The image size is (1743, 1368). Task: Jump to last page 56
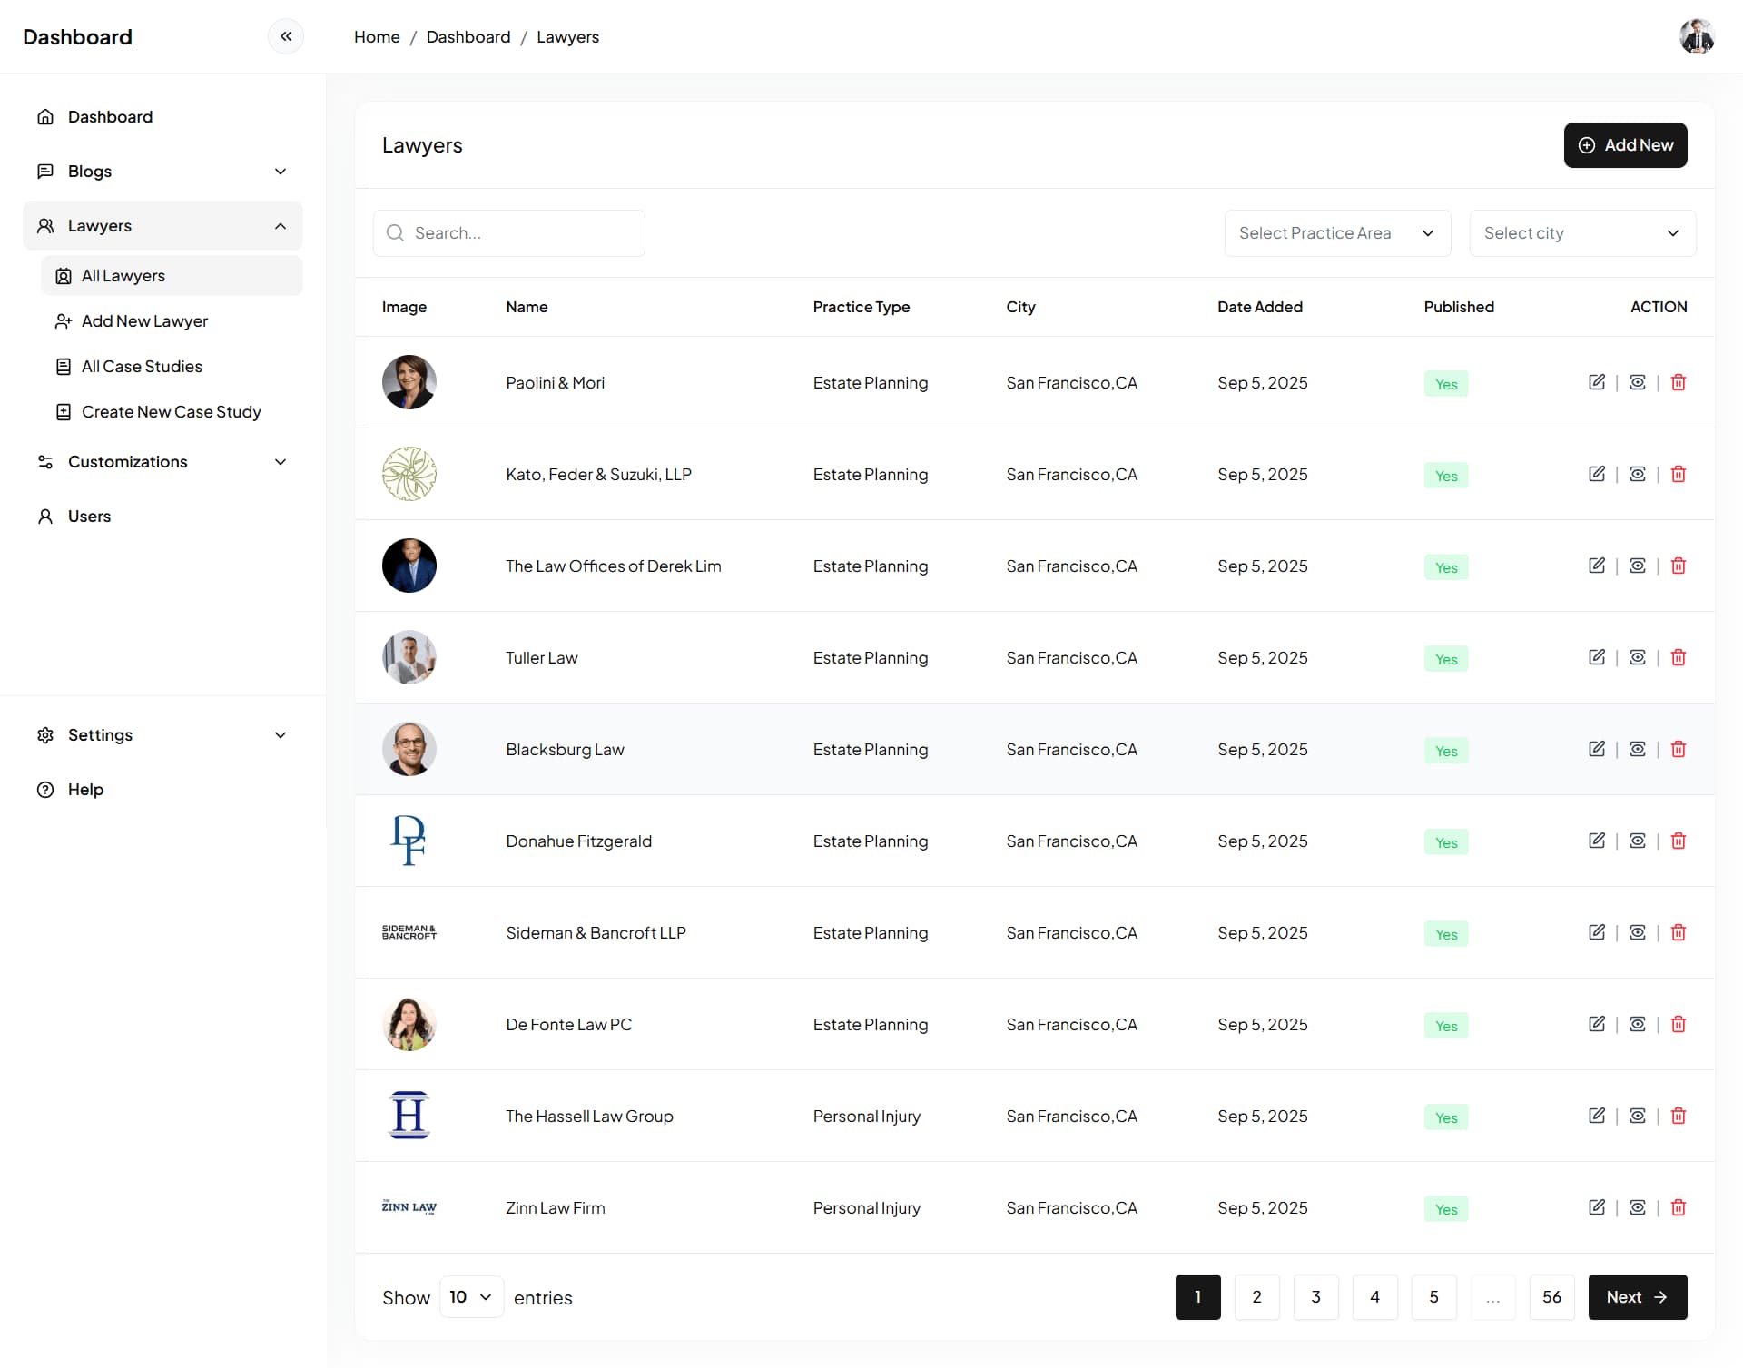click(1551, 1297)
